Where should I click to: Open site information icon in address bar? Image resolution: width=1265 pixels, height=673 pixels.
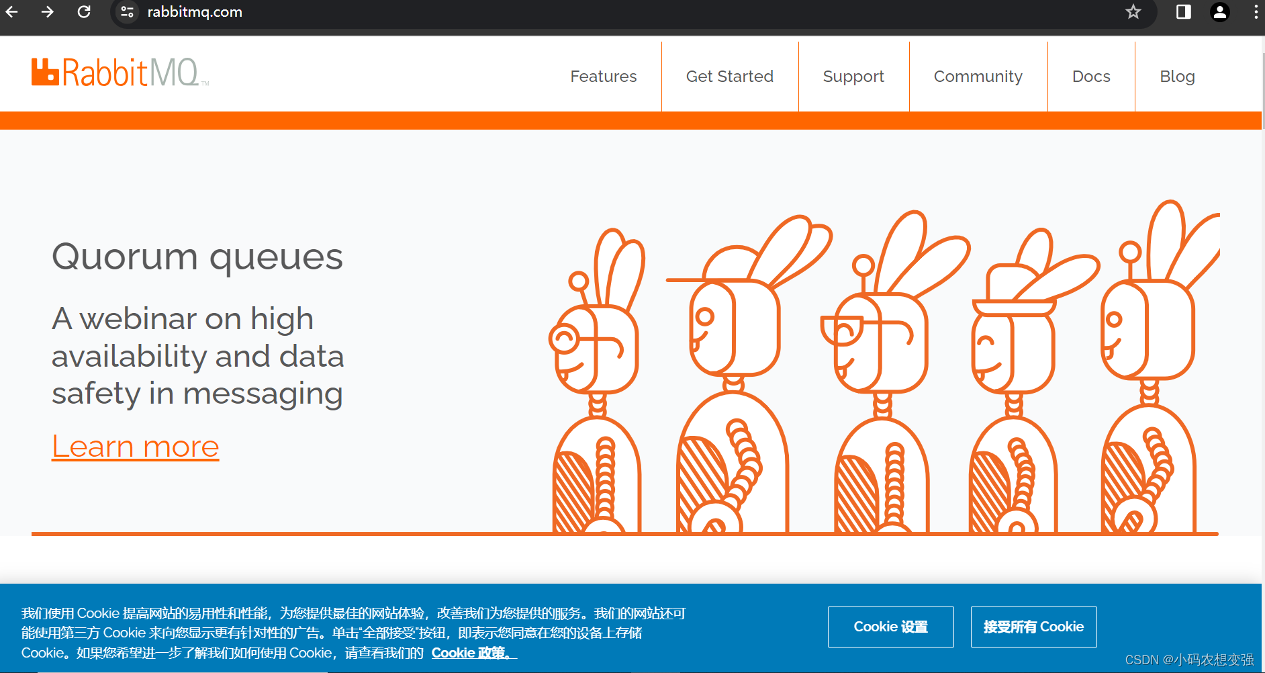[127, 12]
